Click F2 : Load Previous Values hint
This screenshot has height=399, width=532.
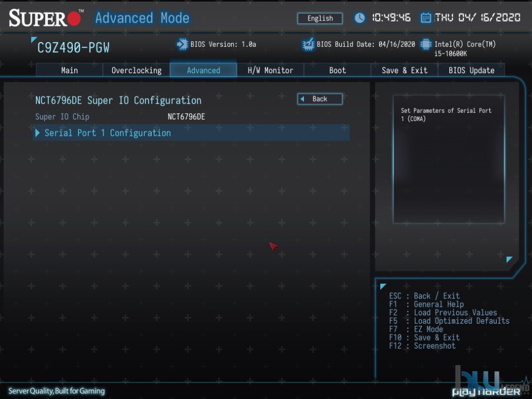pyautogui.click(x=443, y=313)
